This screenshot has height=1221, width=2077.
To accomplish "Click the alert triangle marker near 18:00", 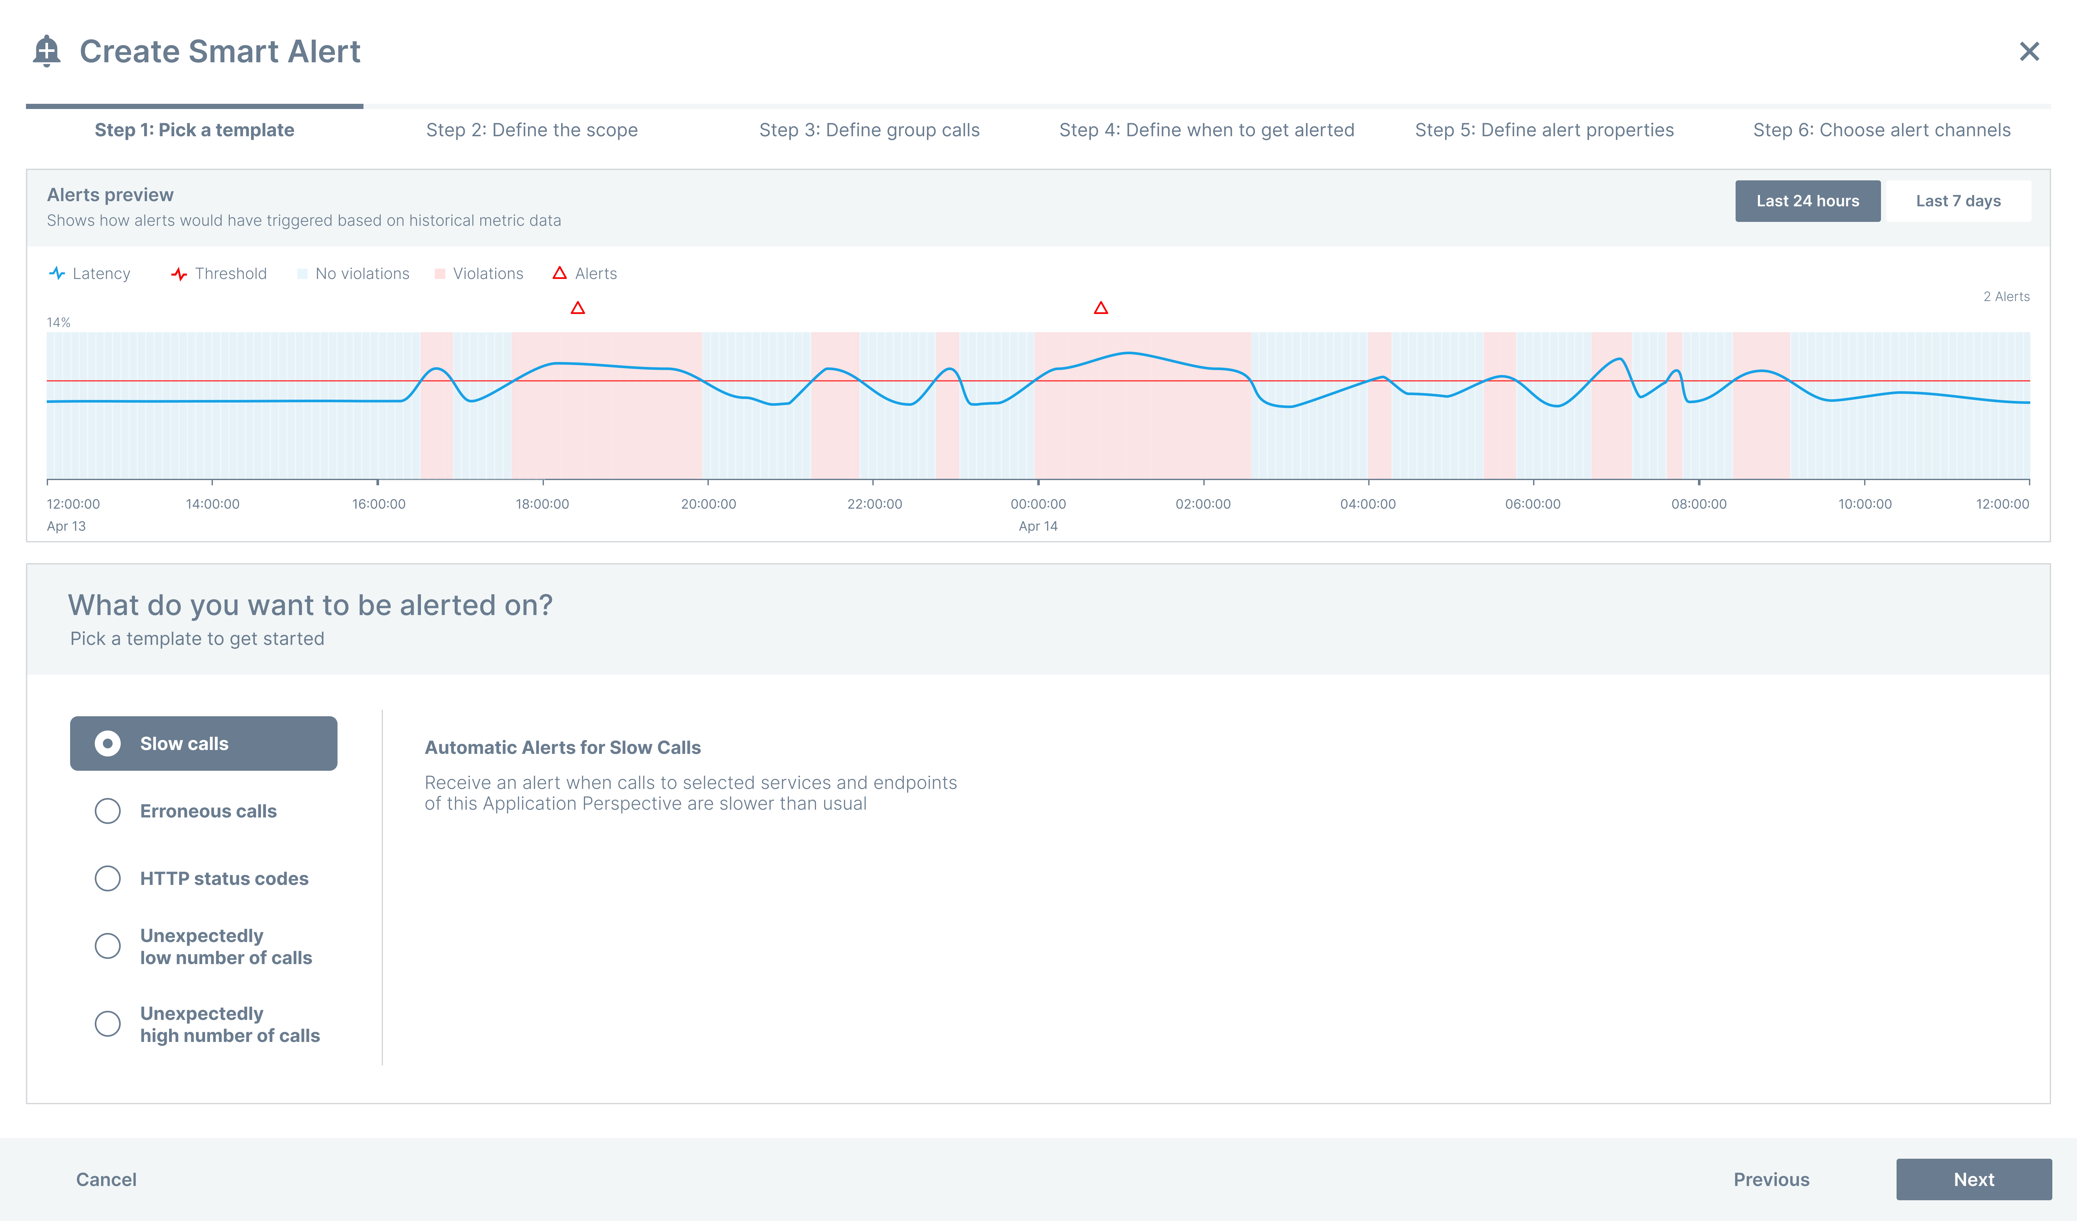I will click(x=578, y=308).
